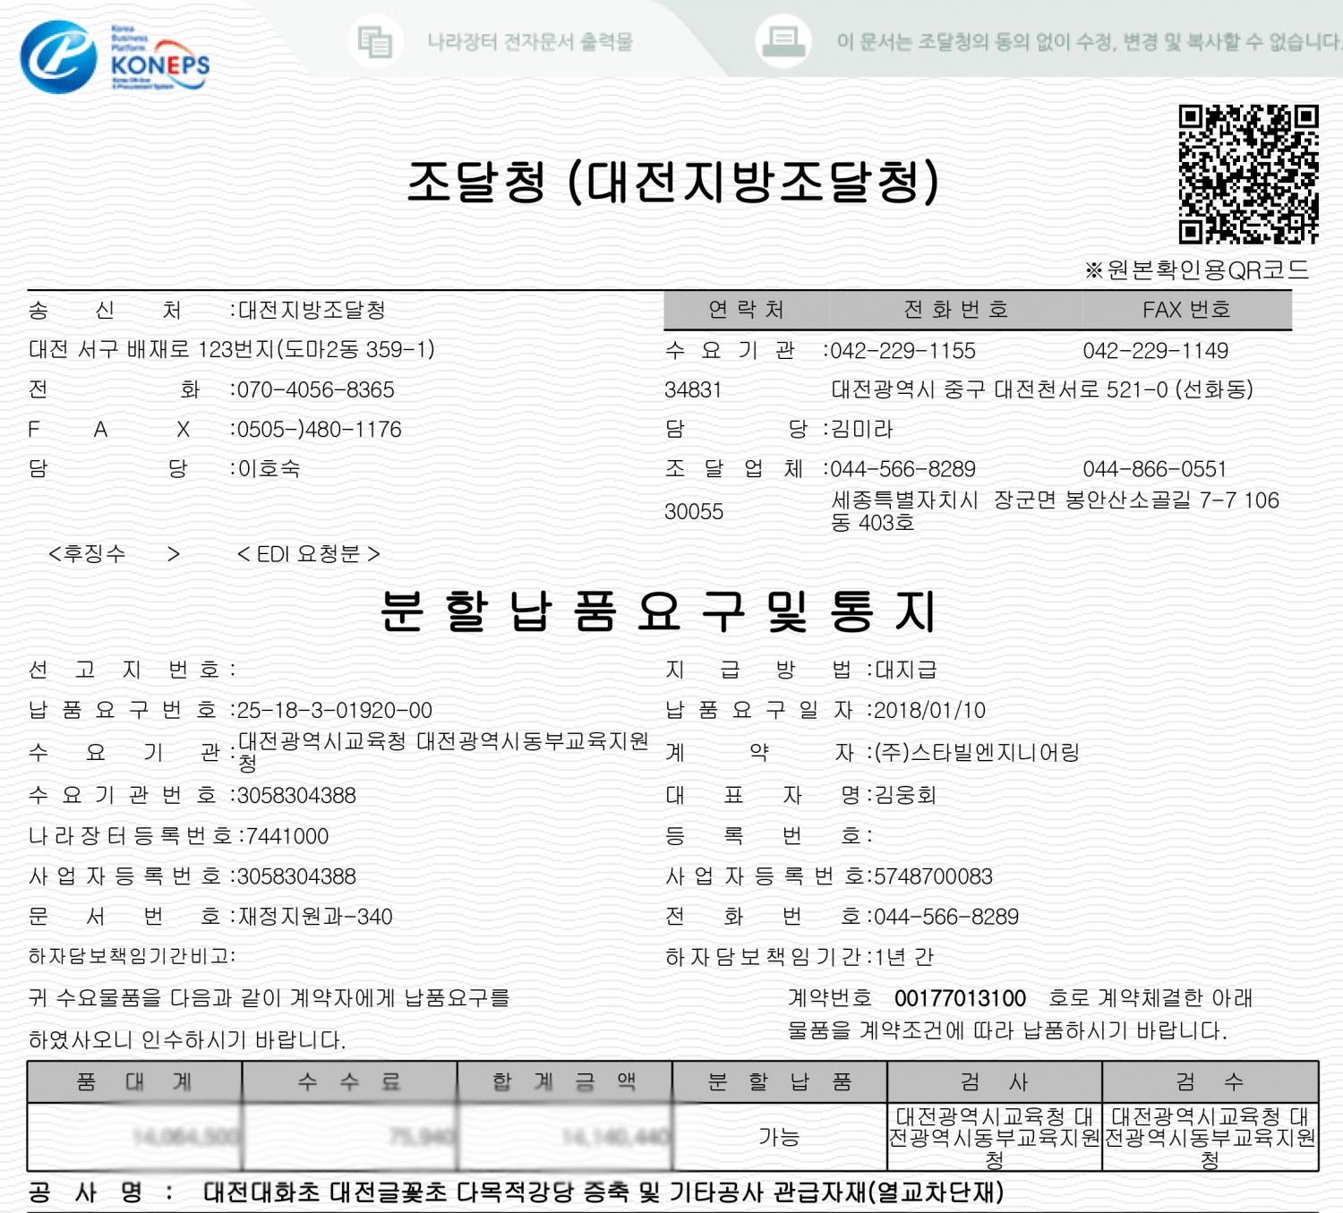
Task: Click the printer icon in the top banner
Action: pyautogui.click(x=784, y=40)
